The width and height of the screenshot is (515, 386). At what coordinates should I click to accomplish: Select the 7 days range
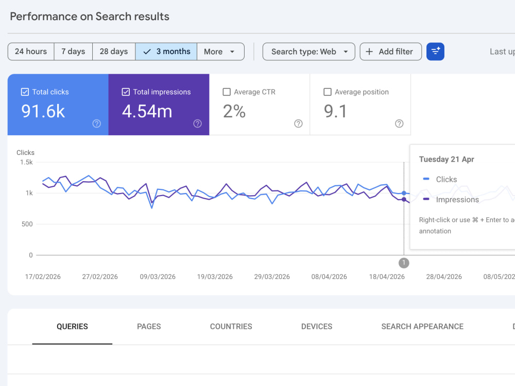click(73, 51)
